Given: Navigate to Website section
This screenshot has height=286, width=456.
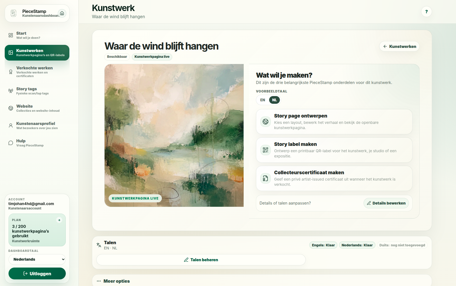Looking at the screenshot, I should pyautogui.click(x=37, y=108).
